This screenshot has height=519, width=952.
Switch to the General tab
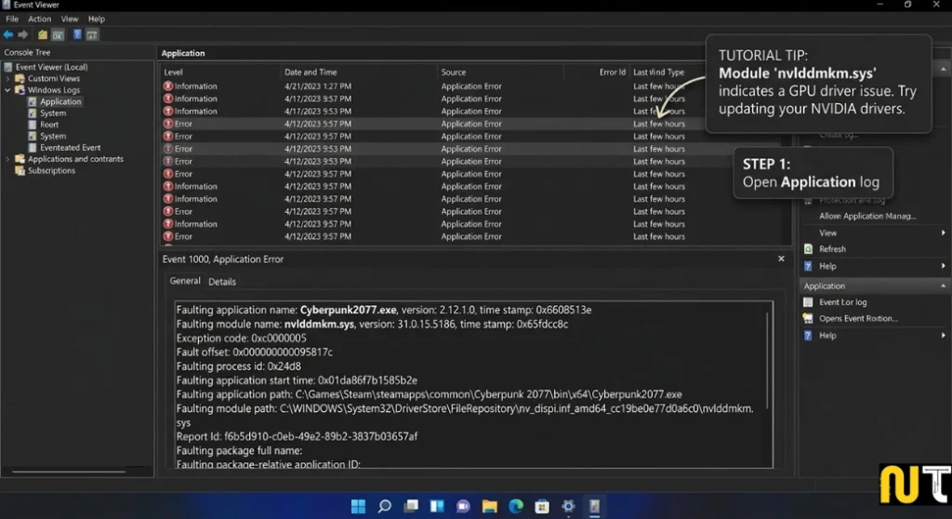point(185,281)
